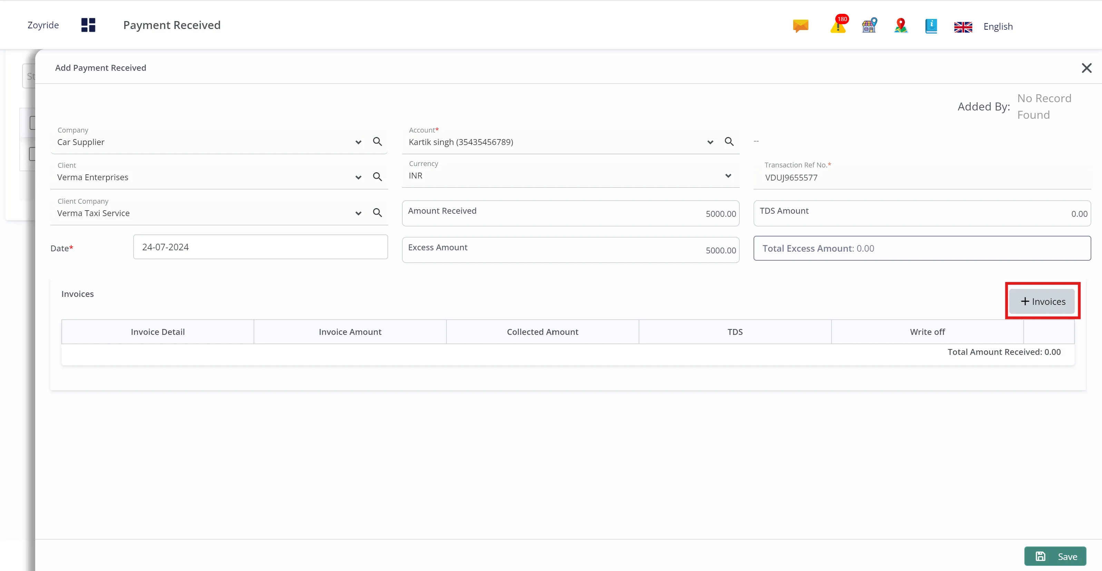Click the No Record Found text
The image size is (1102, 571).
click(x=1044, y=107)
